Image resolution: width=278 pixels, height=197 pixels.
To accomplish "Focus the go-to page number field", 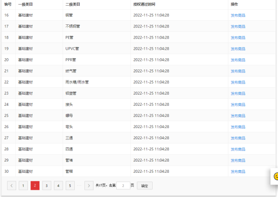I will tap(123, 186).
